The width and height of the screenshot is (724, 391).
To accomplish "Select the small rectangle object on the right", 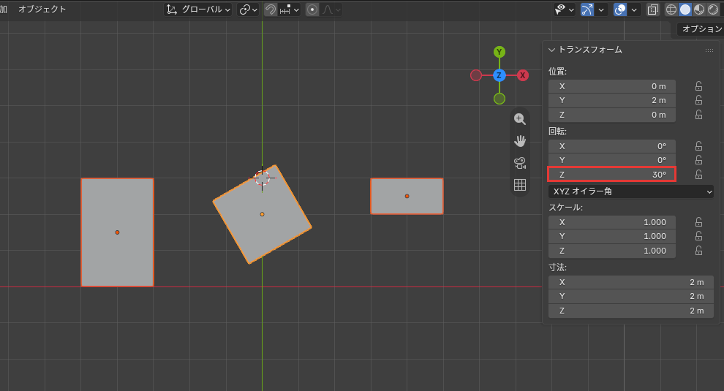I will pos(407,196).
